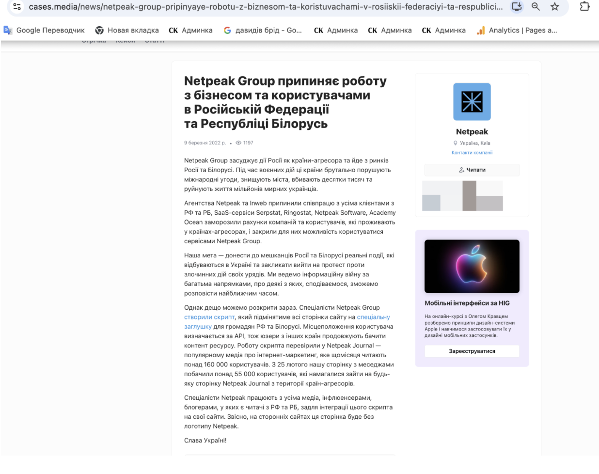This screenshot has height=474, width=599.
Task: Click the Netpeak company logo
Action: 472,102
